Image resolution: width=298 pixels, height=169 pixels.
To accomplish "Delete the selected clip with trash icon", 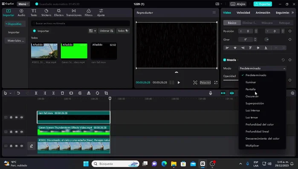I will coord(62,93).
